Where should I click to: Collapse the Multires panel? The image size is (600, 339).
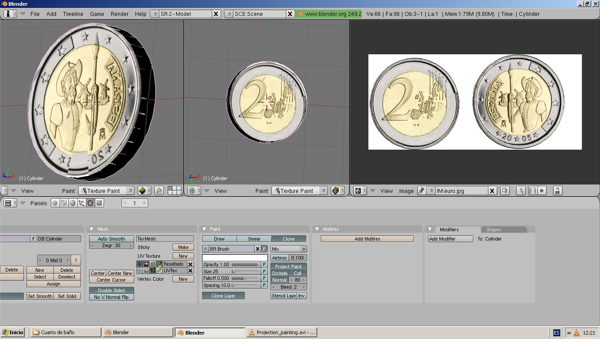pyautogui.click(x=317, y=229)
